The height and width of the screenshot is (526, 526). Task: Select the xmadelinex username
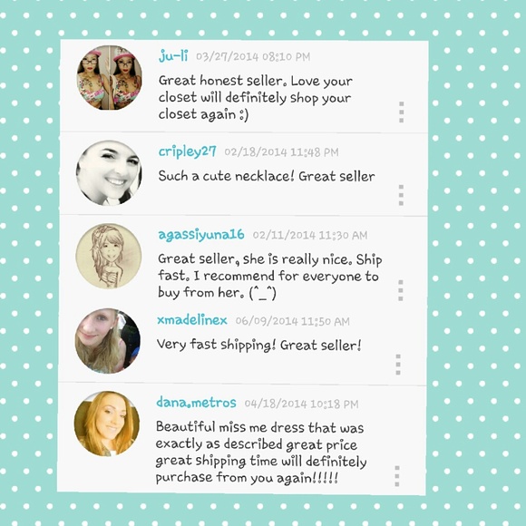192,320
